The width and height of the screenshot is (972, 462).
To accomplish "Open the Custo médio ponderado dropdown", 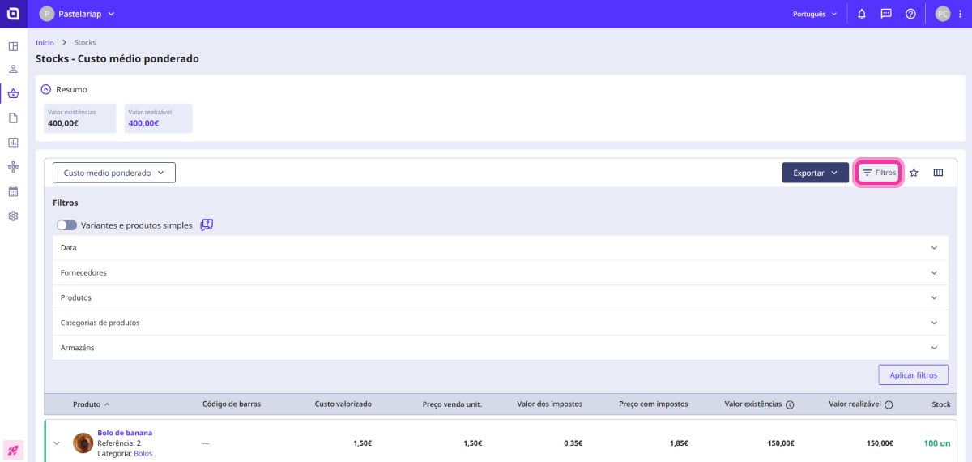I will [114, 173].
